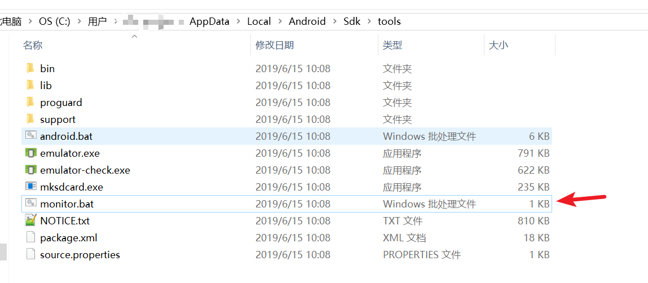Expand the chevron after Android
The height and width of the screenshot is (283, 648).
click(334, 21)
